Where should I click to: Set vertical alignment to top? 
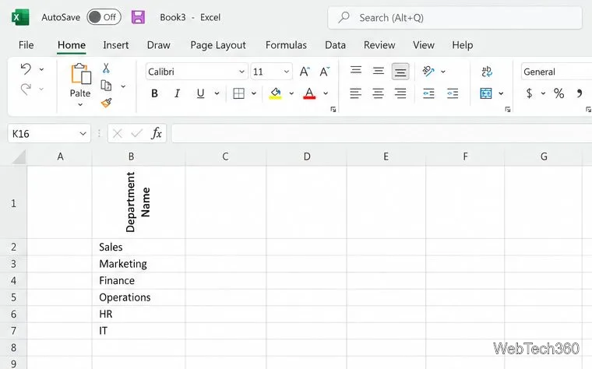point(356,70)
